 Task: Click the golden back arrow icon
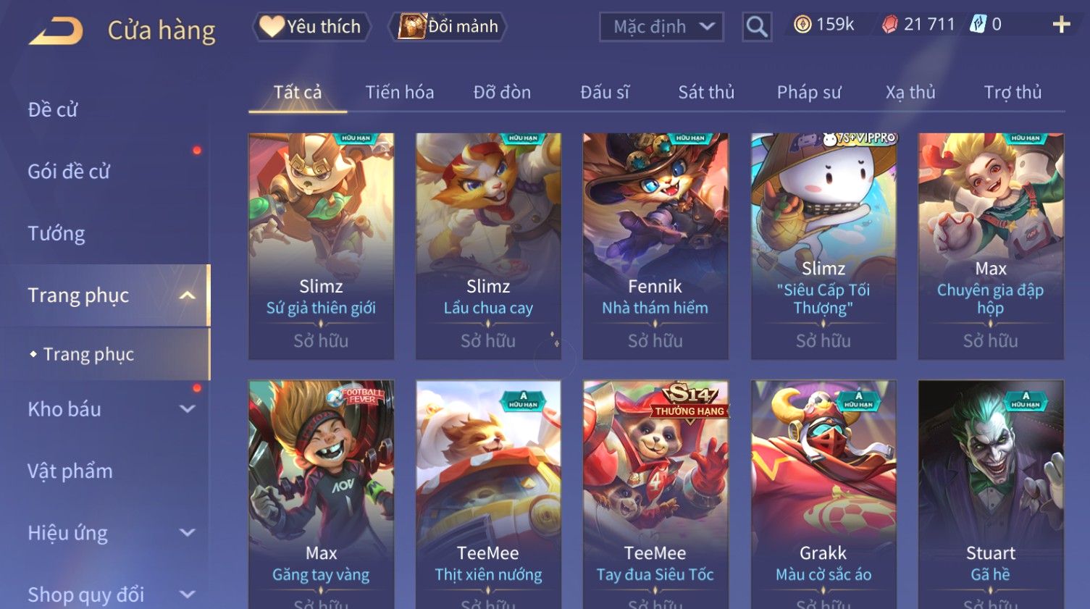tap(56, 31)
